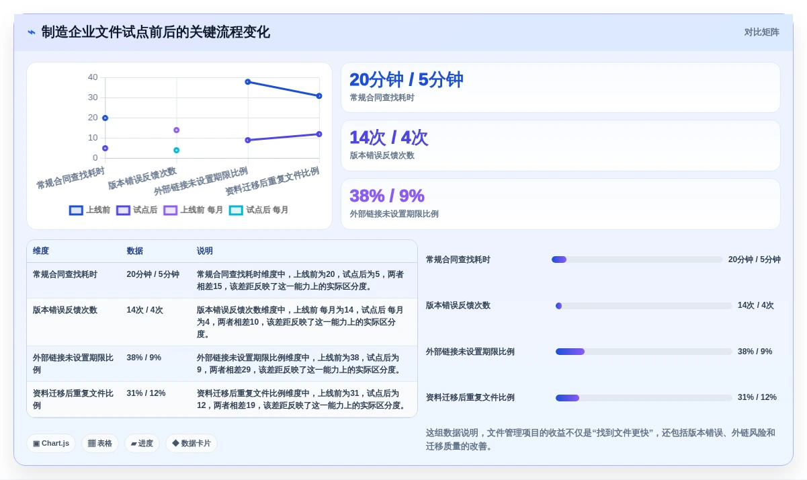The width and height of the screenshot is (807, 480).
Task: Toggle the 试点后 每月 legend swatch
Action: coord(236,210)
